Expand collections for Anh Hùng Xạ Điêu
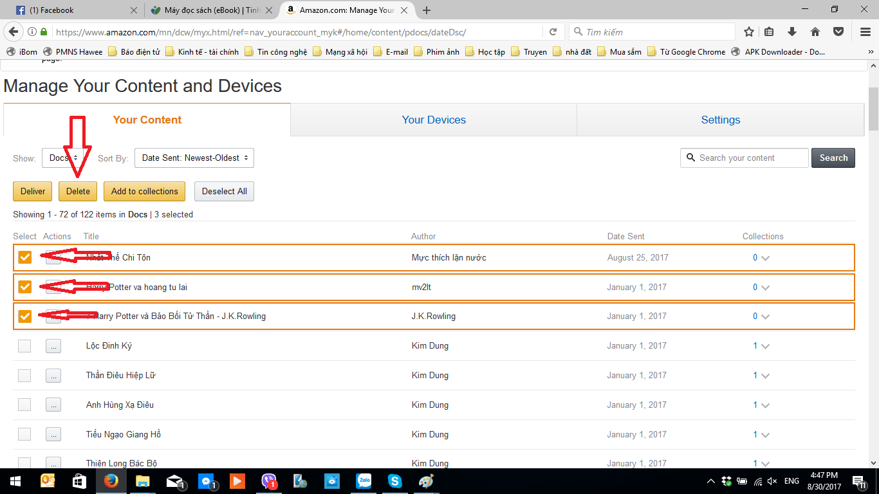 click(765, 405)
